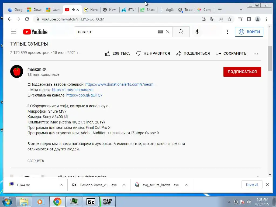Open the Chrome three-dot menu
Viewport: 276px width, 207px height.
266,19
